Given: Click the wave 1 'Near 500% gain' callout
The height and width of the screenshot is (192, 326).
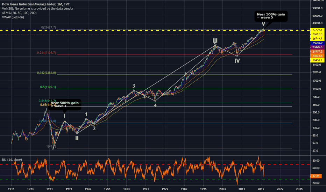Looking at the screenshot, I should coord(64,104).
